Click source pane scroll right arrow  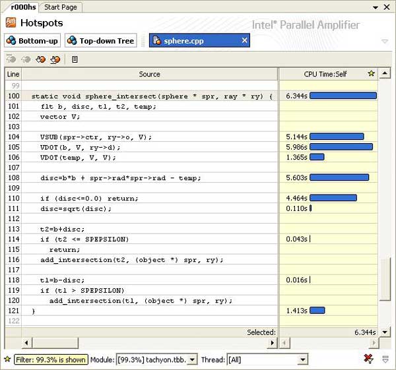point(272,343)
